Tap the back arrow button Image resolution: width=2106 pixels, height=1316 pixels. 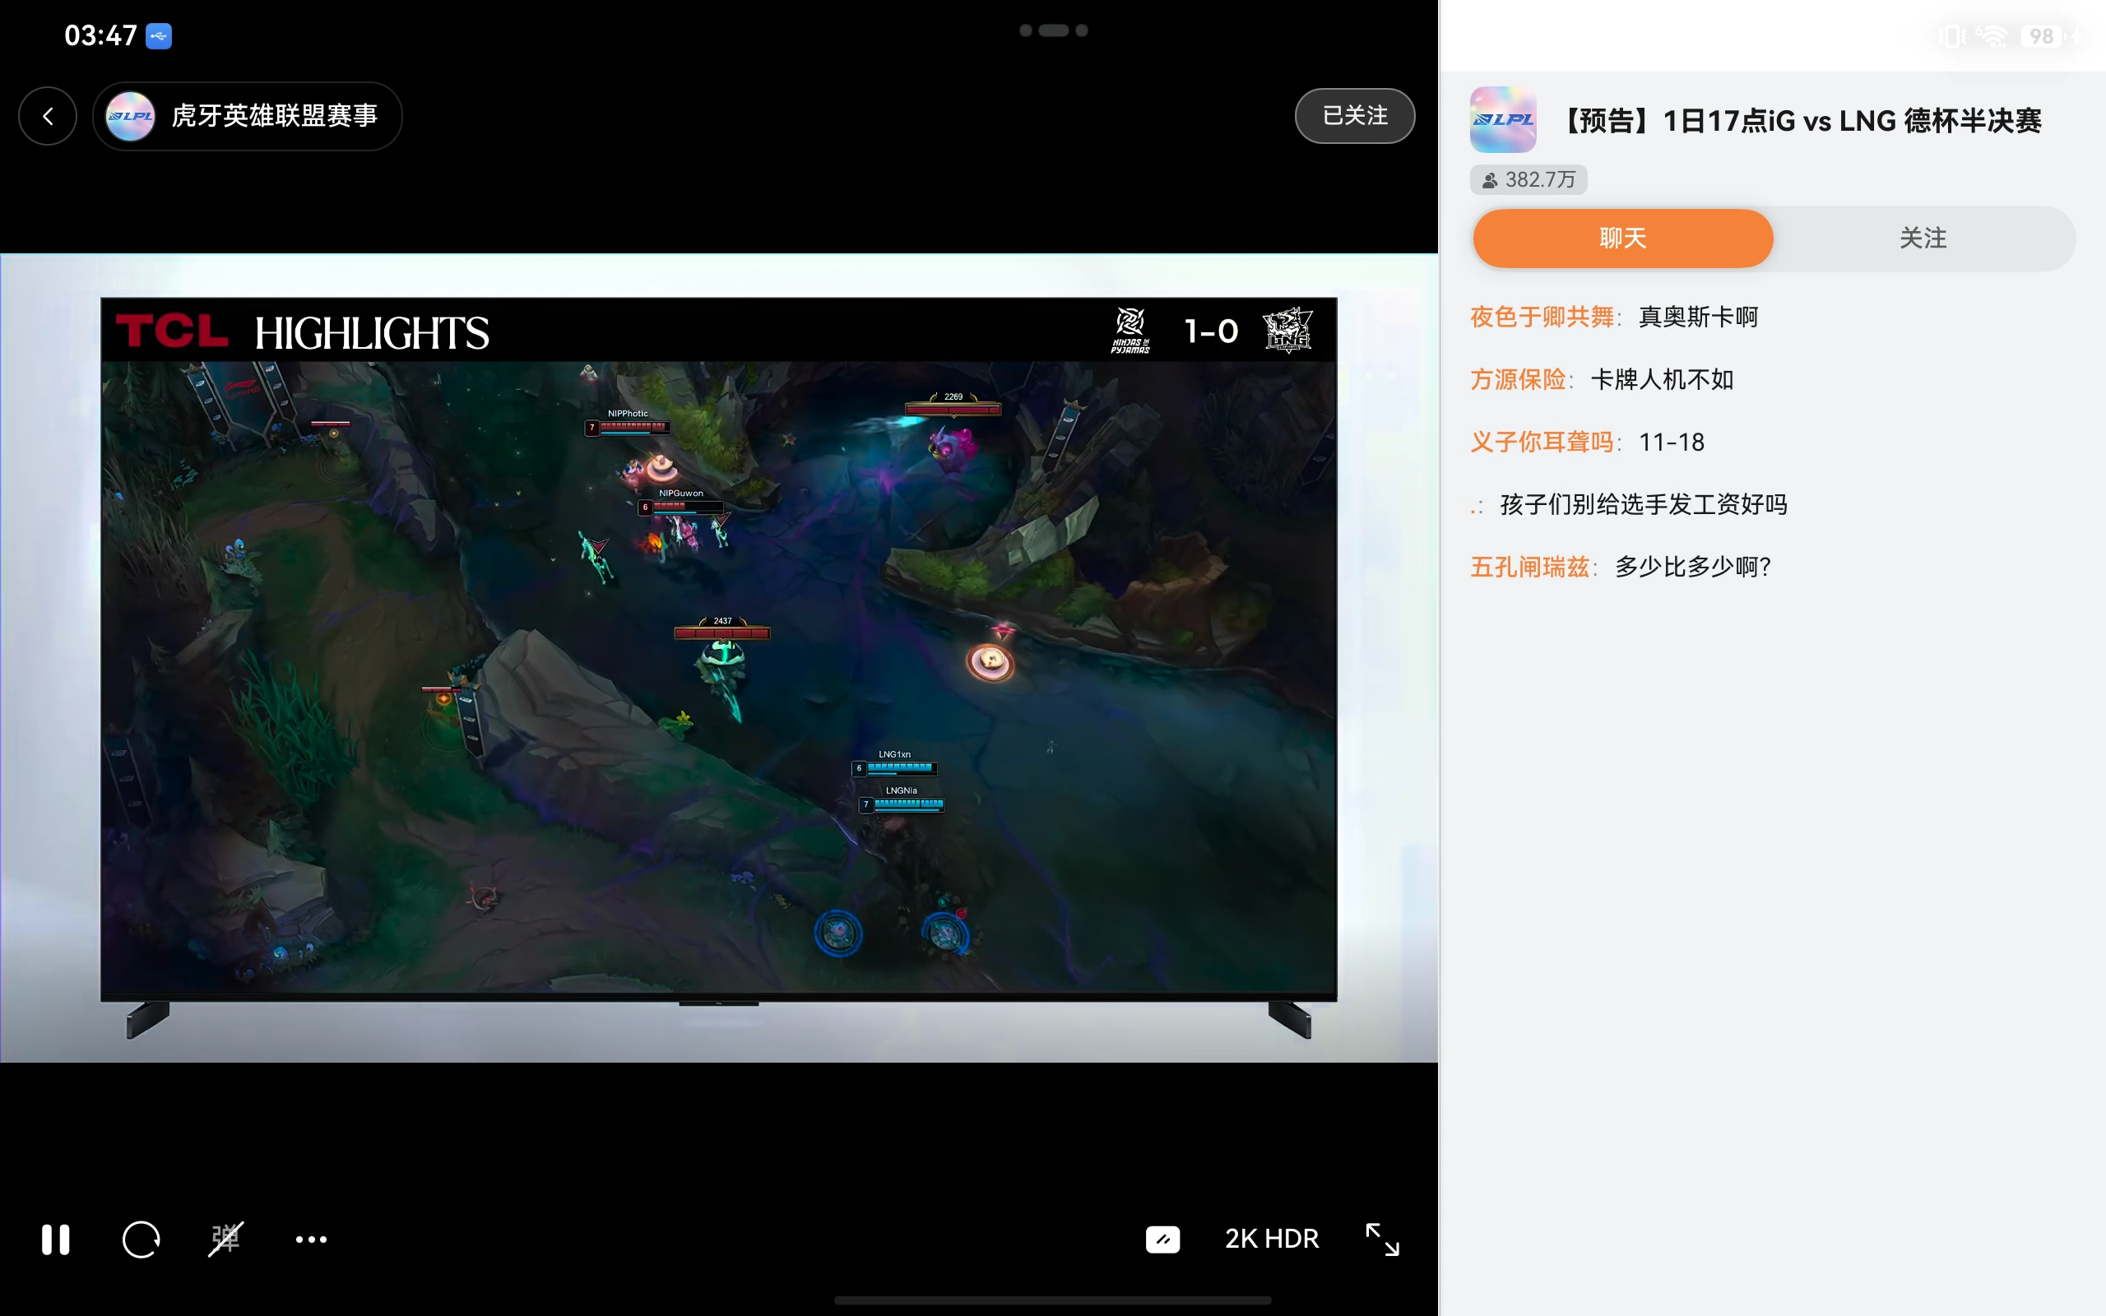click(x=48, y=116)
